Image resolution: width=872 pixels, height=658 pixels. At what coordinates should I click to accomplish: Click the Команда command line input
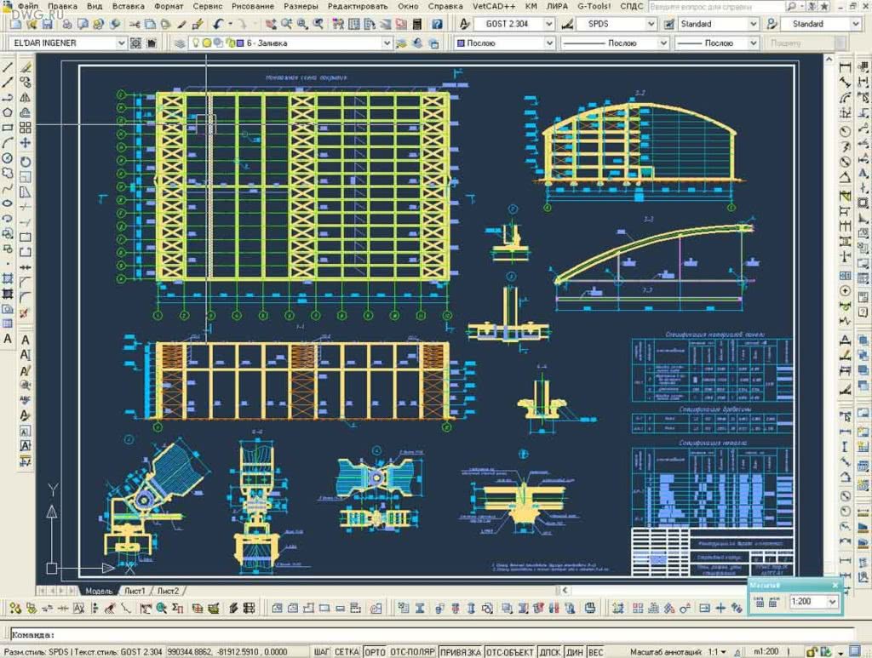(x=426, y=634)
